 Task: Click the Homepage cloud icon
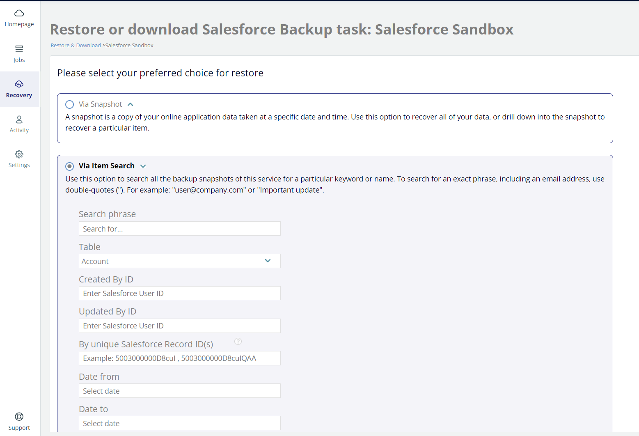[19, 13]
